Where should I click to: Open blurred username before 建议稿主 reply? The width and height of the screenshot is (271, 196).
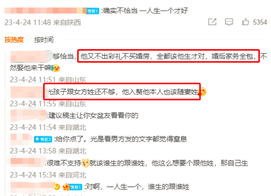pyautogui.click(x=29, y=115)
